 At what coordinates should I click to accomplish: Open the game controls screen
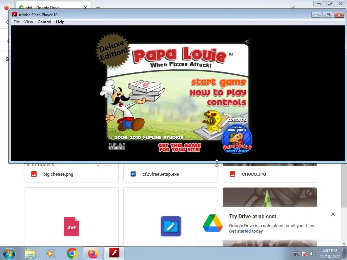pyautogui.click(x=226, y=102)
